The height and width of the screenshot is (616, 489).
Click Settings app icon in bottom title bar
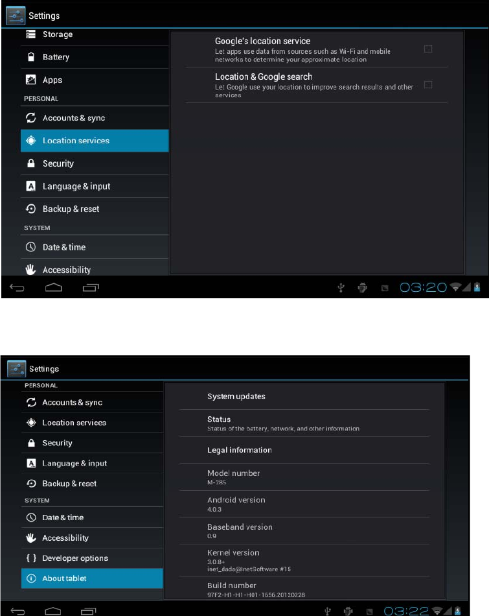(16, 368)
